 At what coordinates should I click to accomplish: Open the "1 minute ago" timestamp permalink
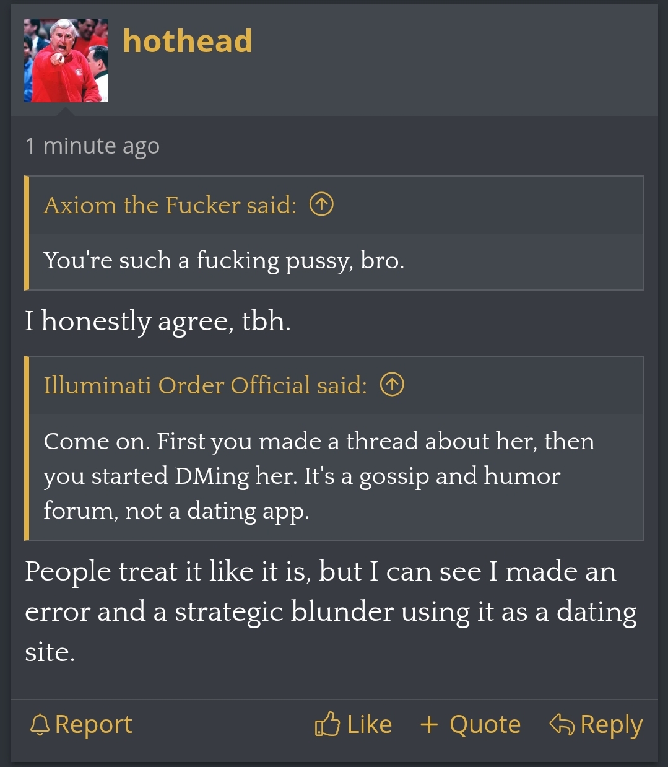pos(92,146)
